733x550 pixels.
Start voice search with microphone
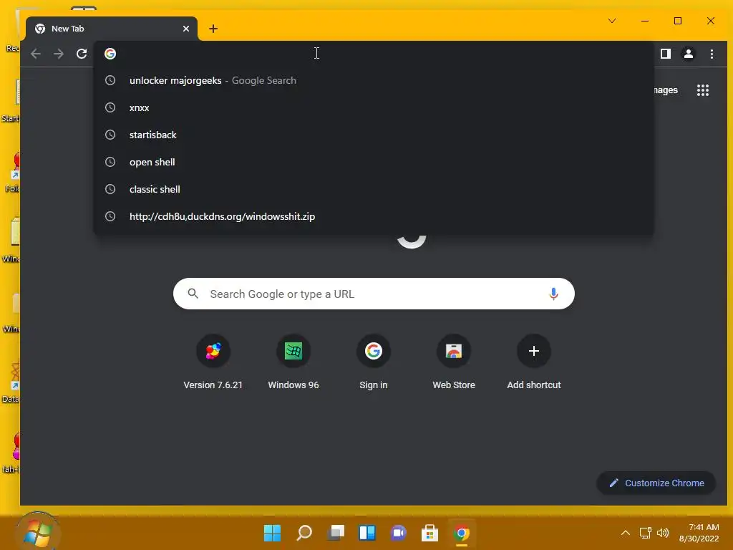coord(553,294)
